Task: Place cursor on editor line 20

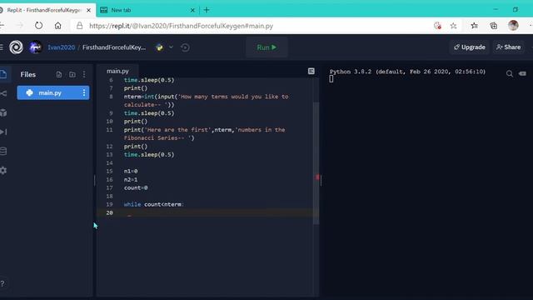Action: click(x=207, y=212)
